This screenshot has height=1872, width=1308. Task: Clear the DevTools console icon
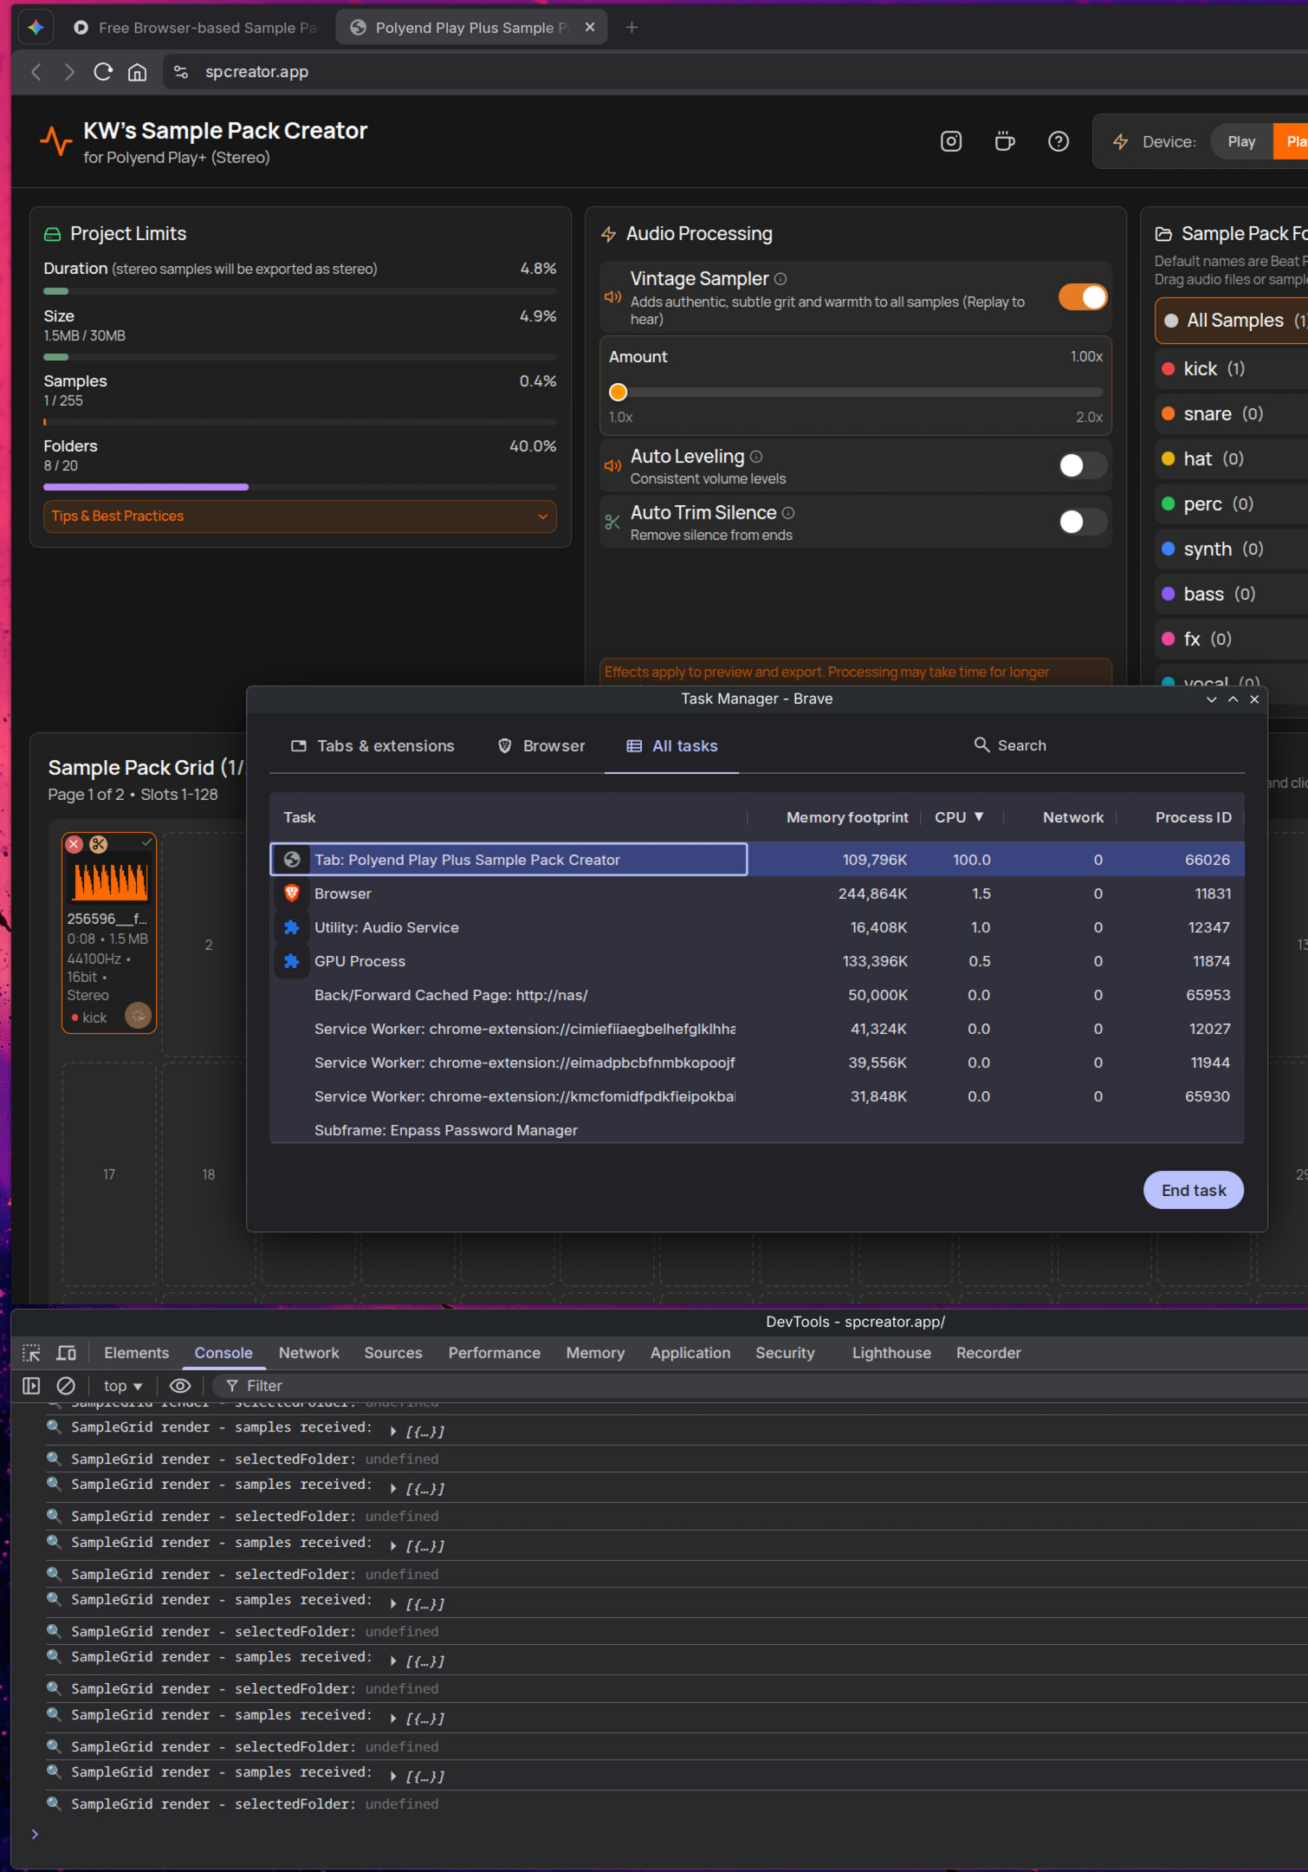66,1386
